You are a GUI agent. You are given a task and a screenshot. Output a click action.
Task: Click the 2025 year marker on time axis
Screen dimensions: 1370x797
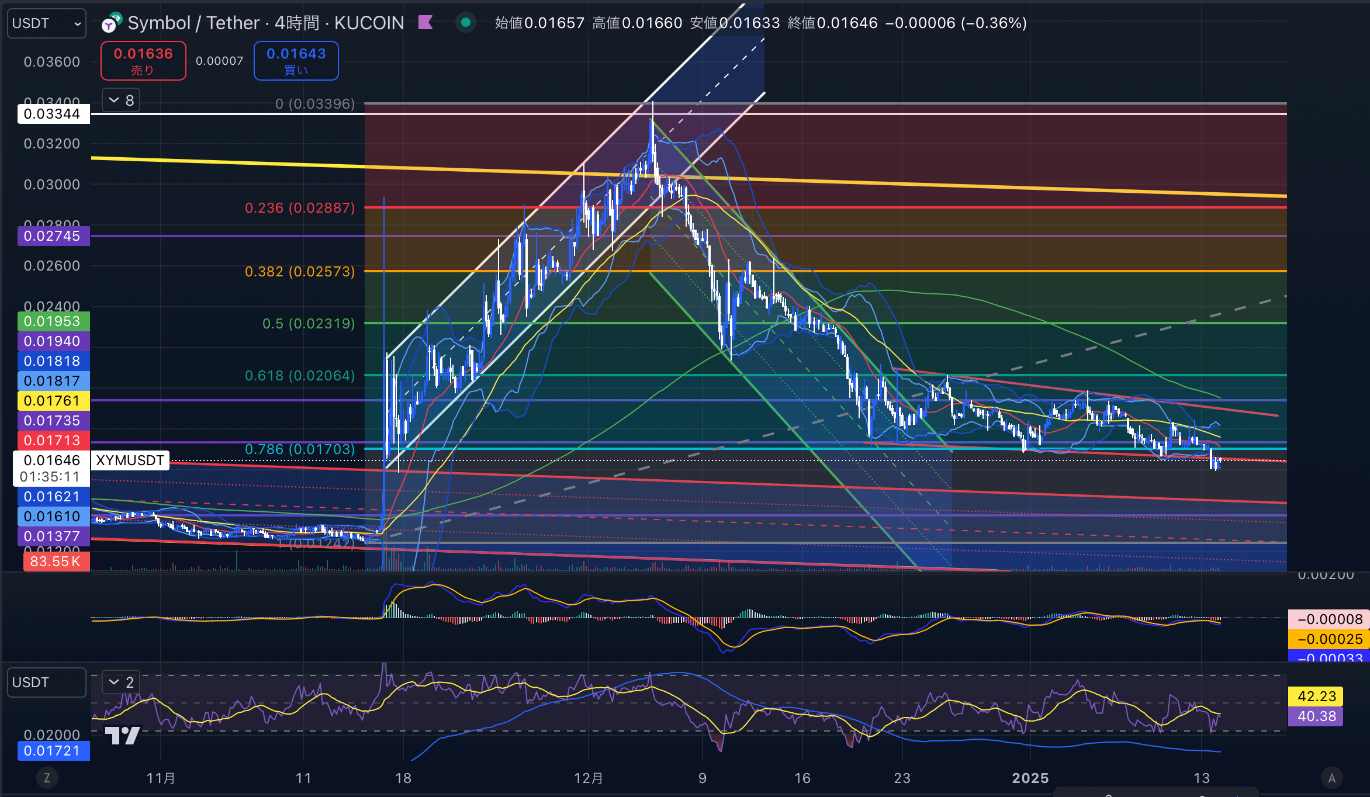point(1030,778)
